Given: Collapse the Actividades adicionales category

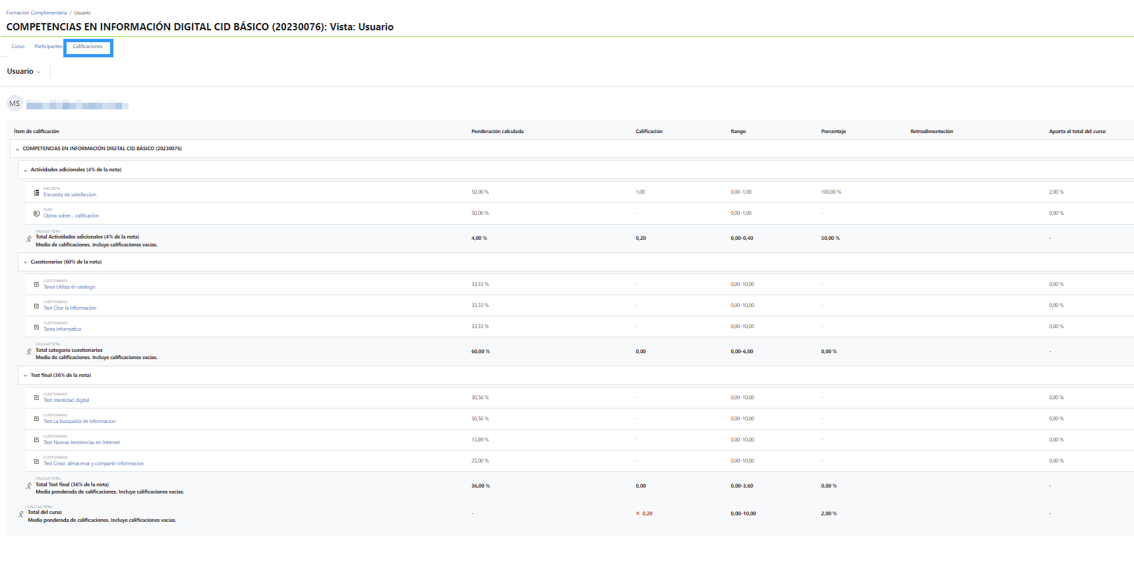Looking at the screenshot, I should click(26, 170).
